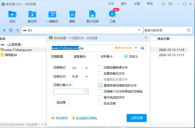195x128 pixels.
Task: Click the 立即压缩 button
Action: 137,118
